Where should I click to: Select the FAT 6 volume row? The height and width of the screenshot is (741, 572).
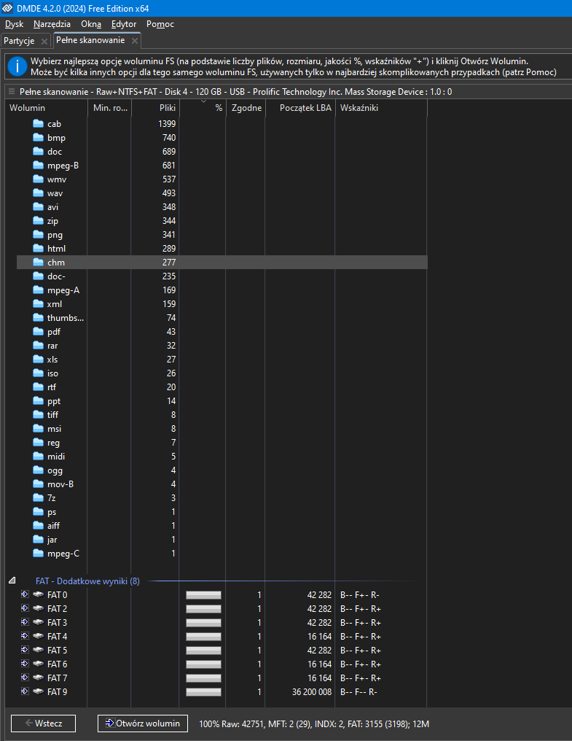pyautogui.click(x=222, y=664)
